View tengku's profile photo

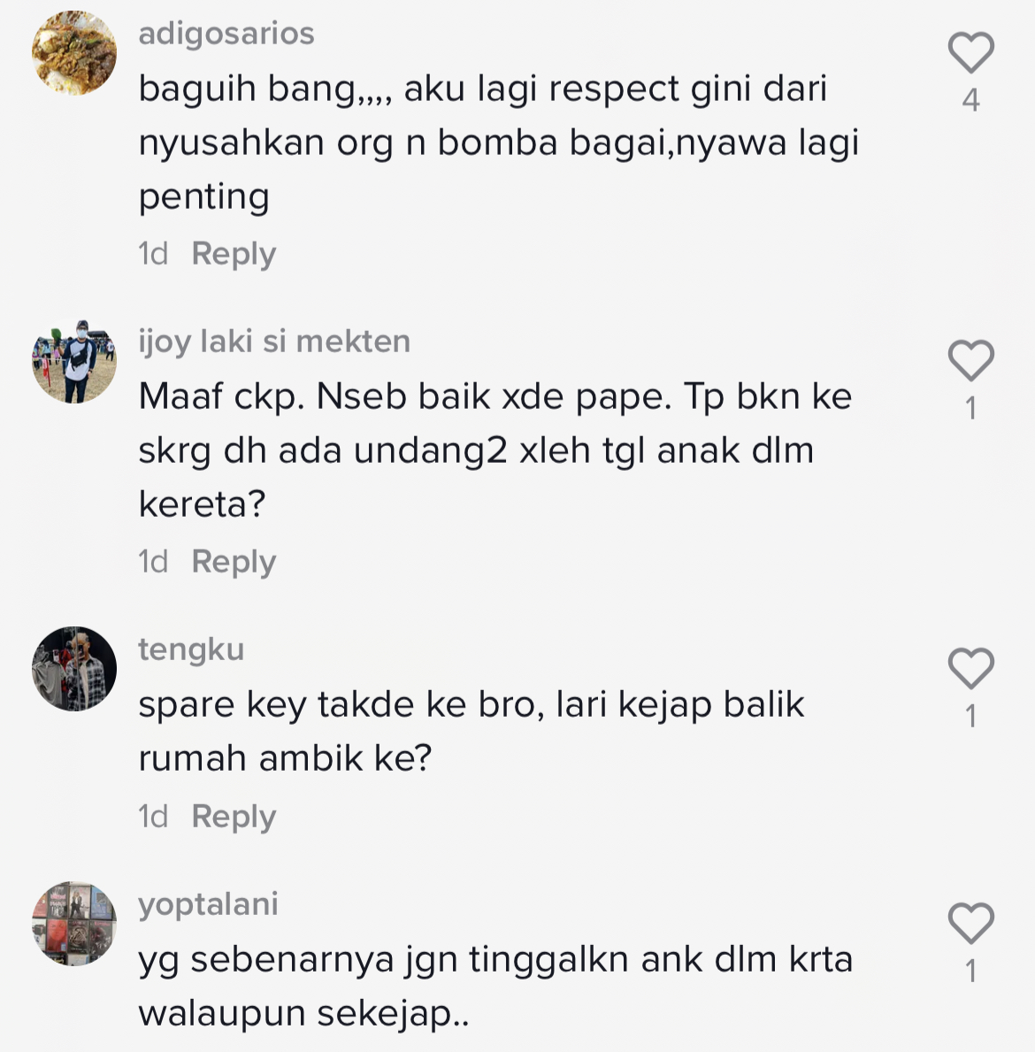[x=74, y=669]
